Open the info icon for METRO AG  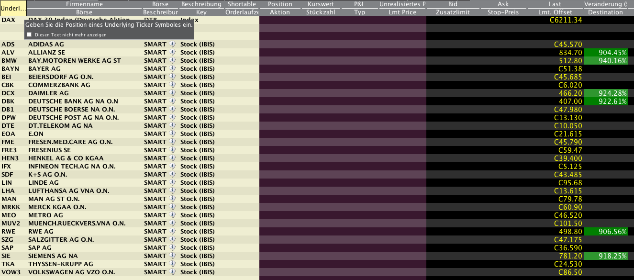click(x=172, y=215)
